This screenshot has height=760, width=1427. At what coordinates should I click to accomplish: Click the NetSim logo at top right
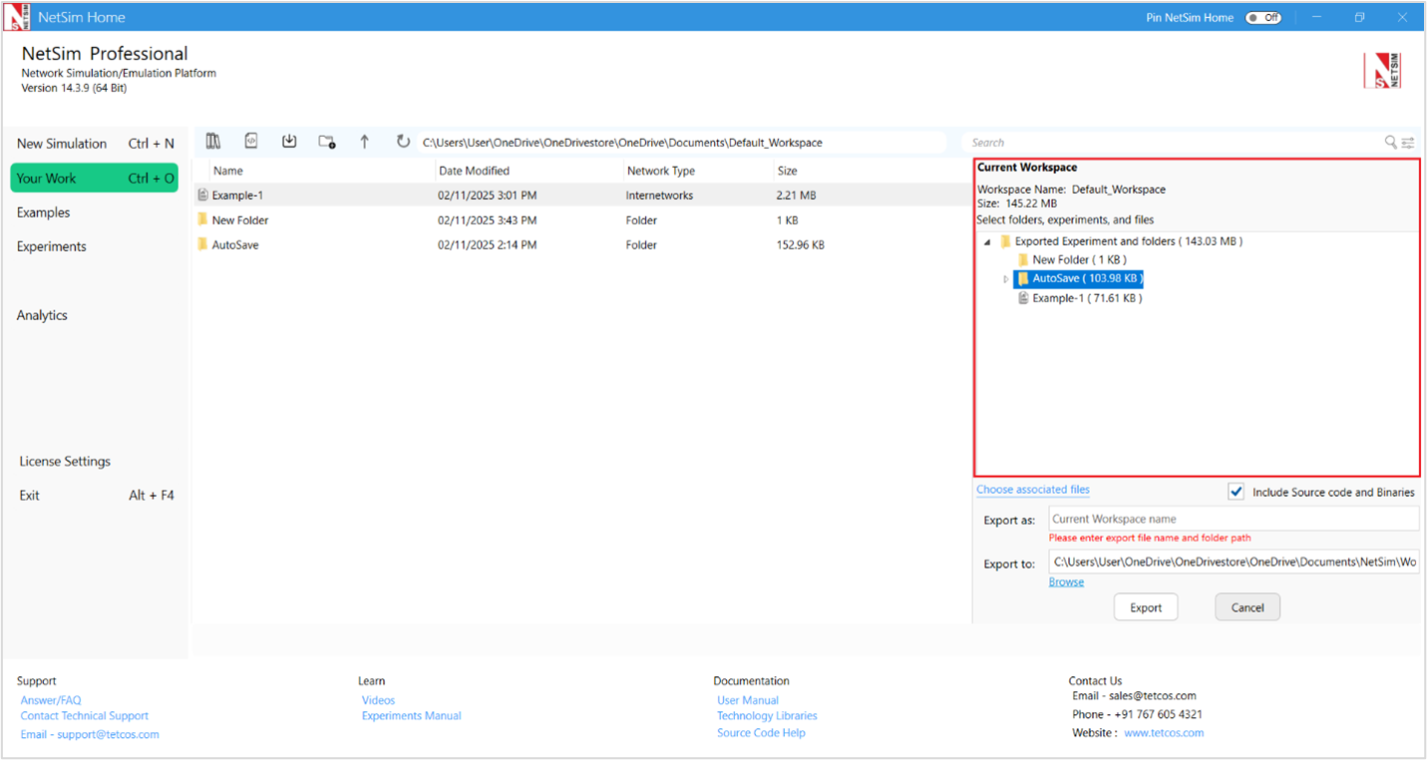[x=1383, y=71]
